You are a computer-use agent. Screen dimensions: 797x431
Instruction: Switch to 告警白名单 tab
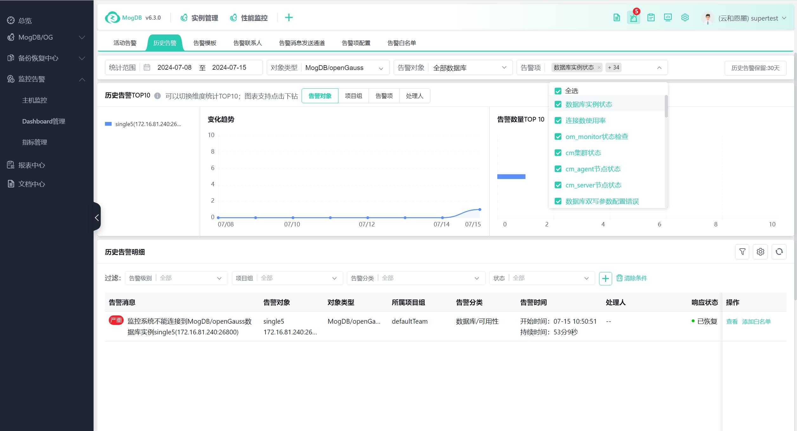[x=402, y=43]
